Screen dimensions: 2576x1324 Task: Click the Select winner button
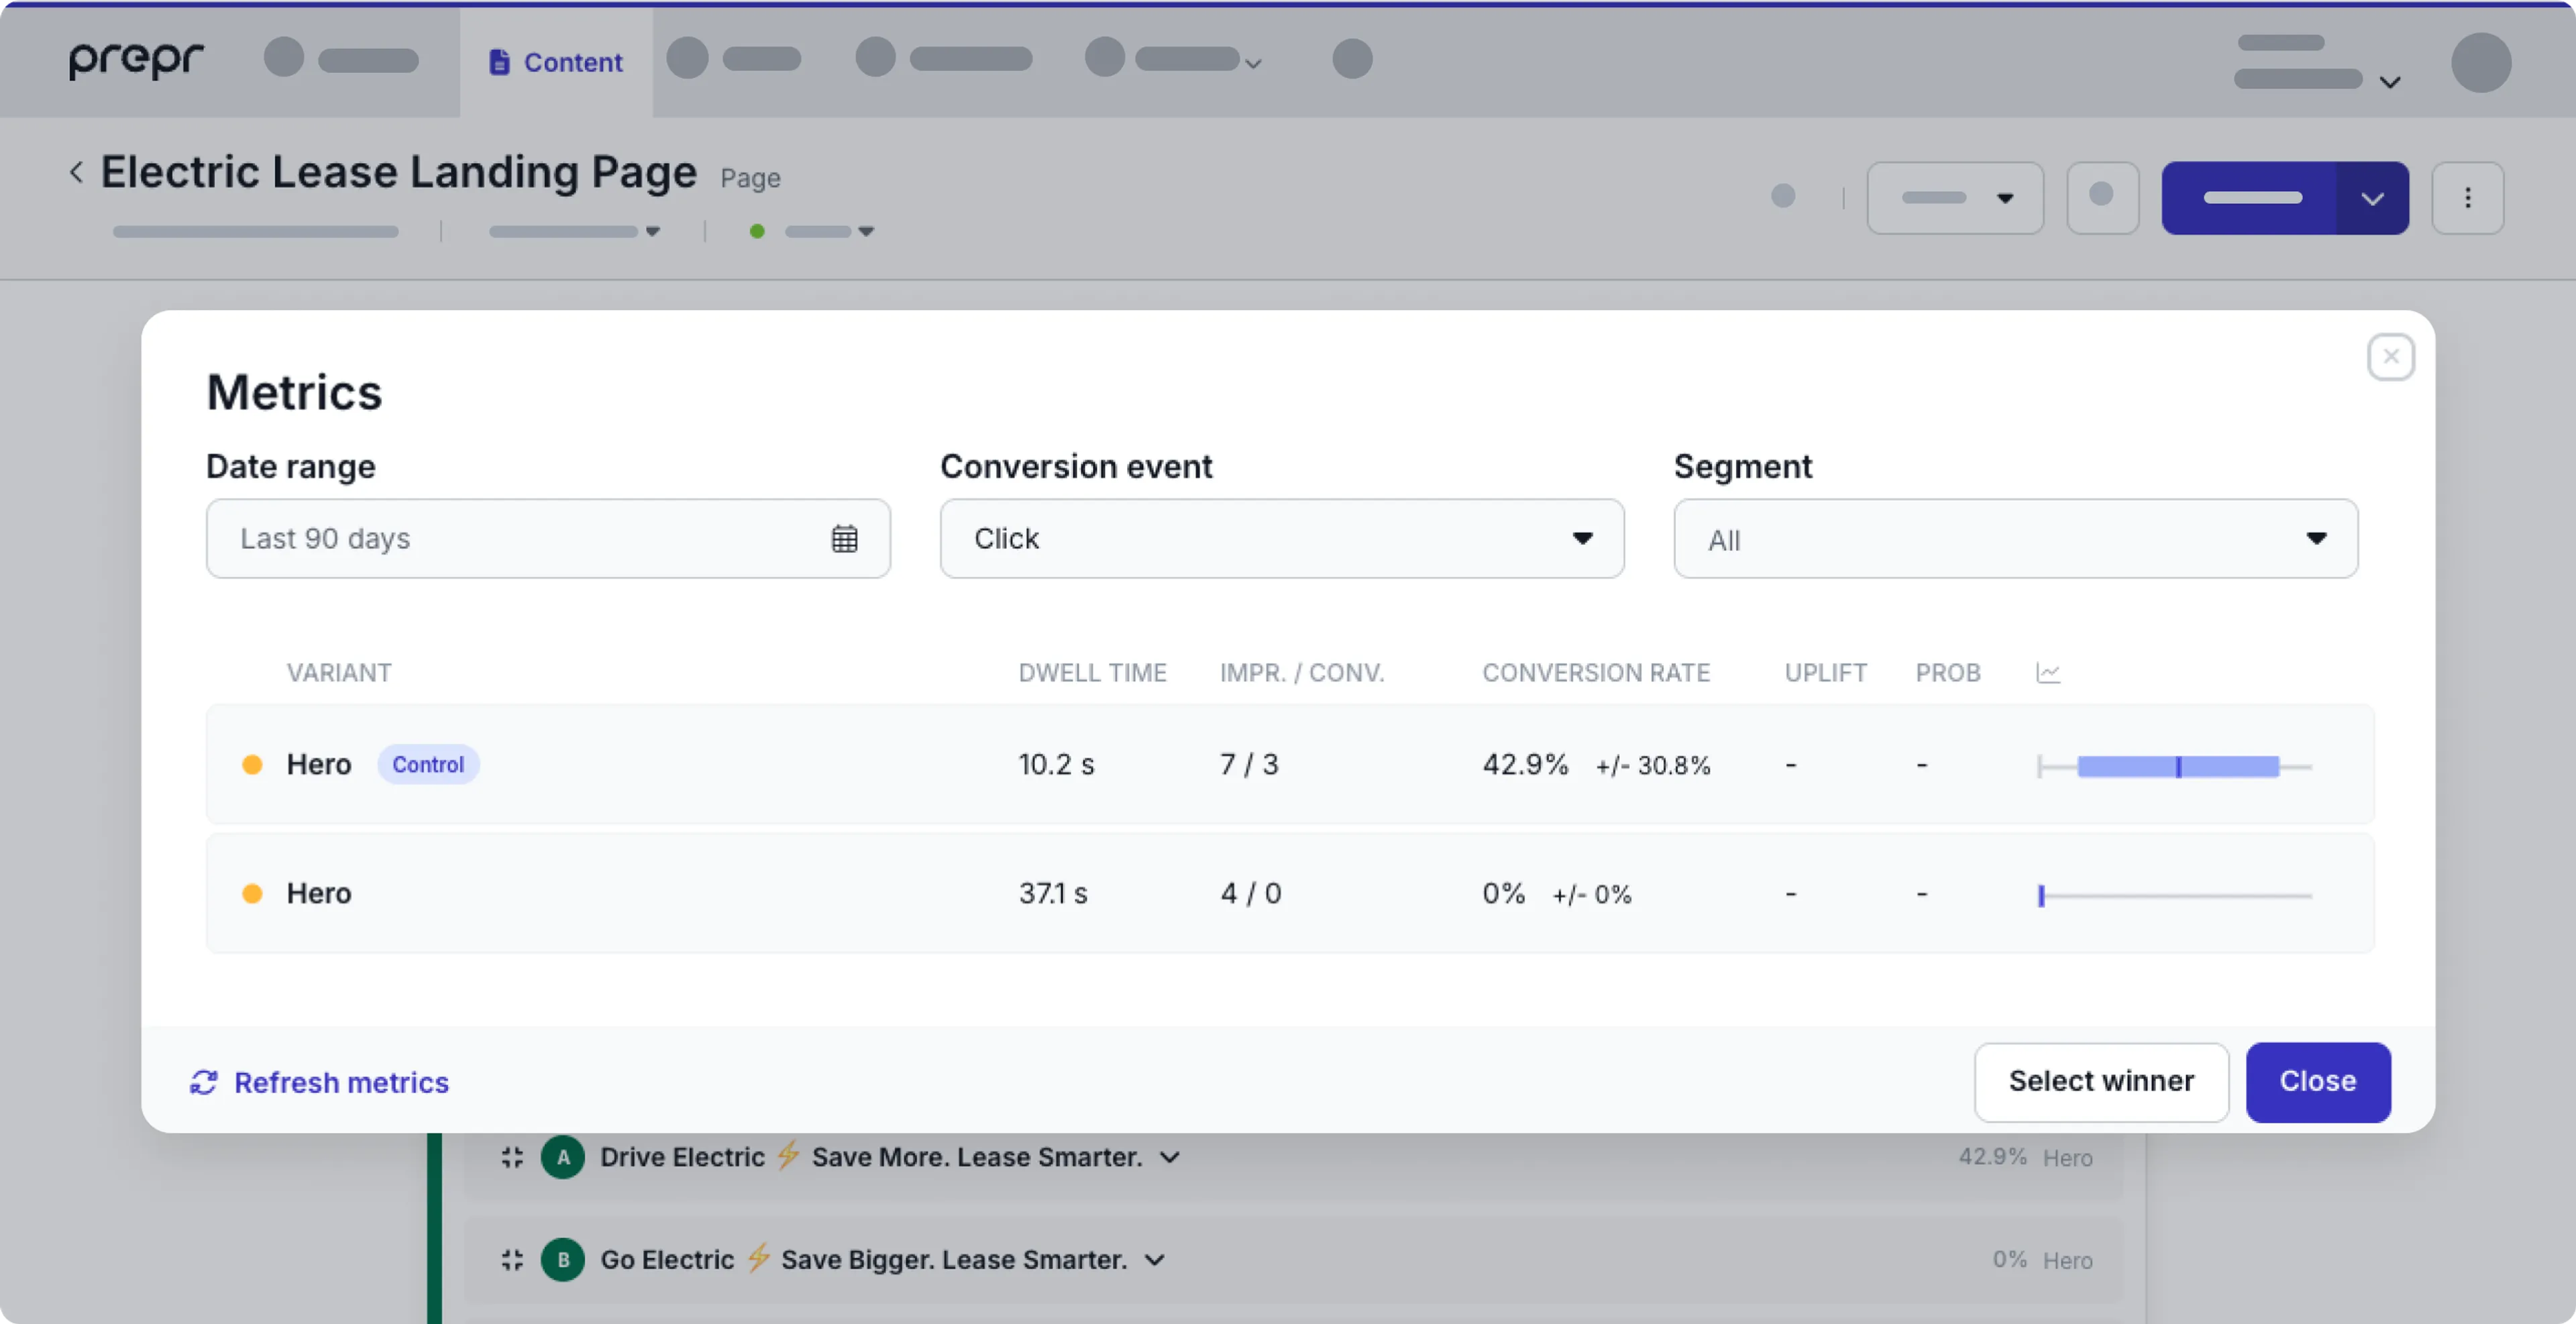point(2101,1082)
